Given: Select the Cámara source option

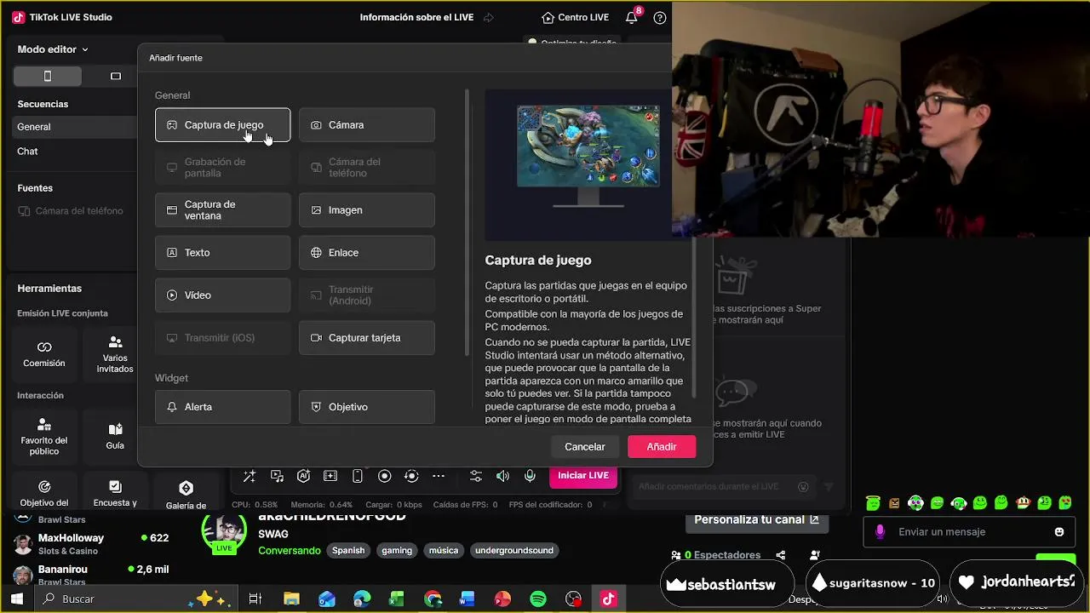Looking at the screenshot, I should (x=367, y=125).
